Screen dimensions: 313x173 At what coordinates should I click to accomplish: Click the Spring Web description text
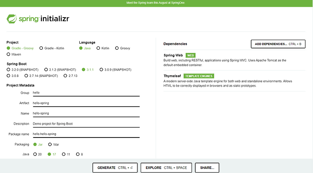225,63
